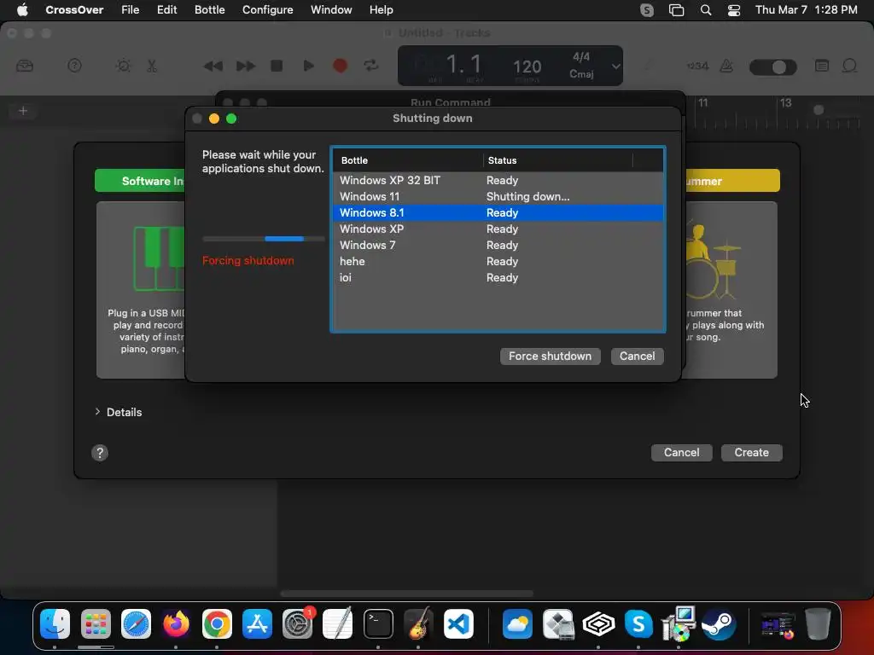Open the Help menu
This screenshot has height=655, width=874.
pyautogui.click(x=382, y=9)
